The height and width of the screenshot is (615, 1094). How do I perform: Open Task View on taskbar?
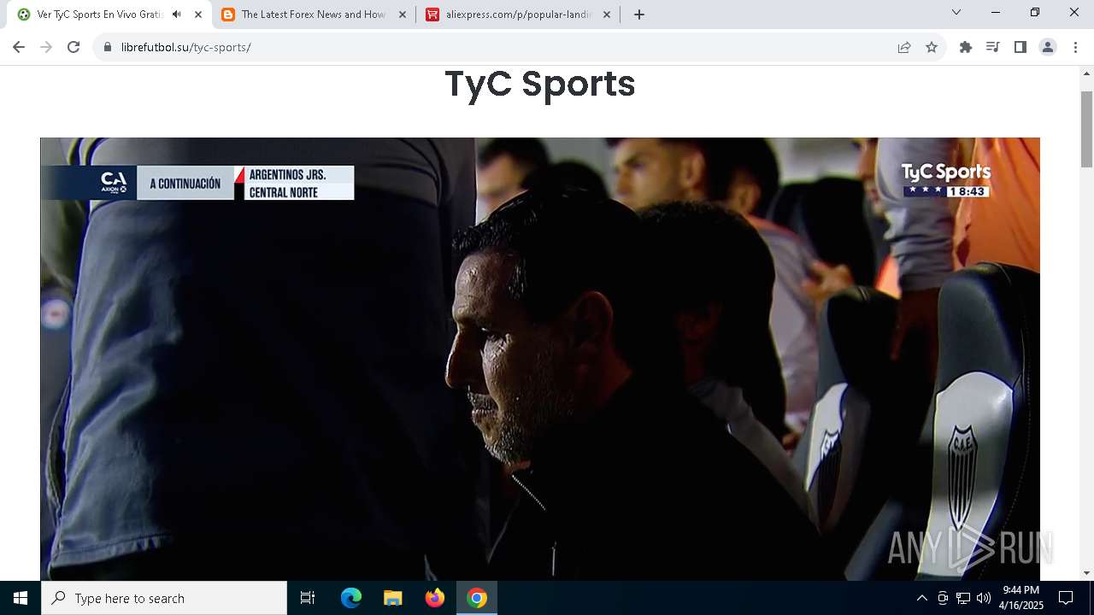click(x=308, y=598)
